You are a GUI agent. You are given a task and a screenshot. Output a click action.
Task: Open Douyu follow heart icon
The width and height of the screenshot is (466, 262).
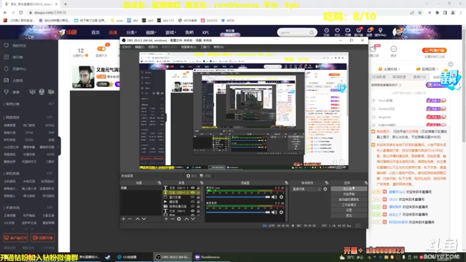337,32
